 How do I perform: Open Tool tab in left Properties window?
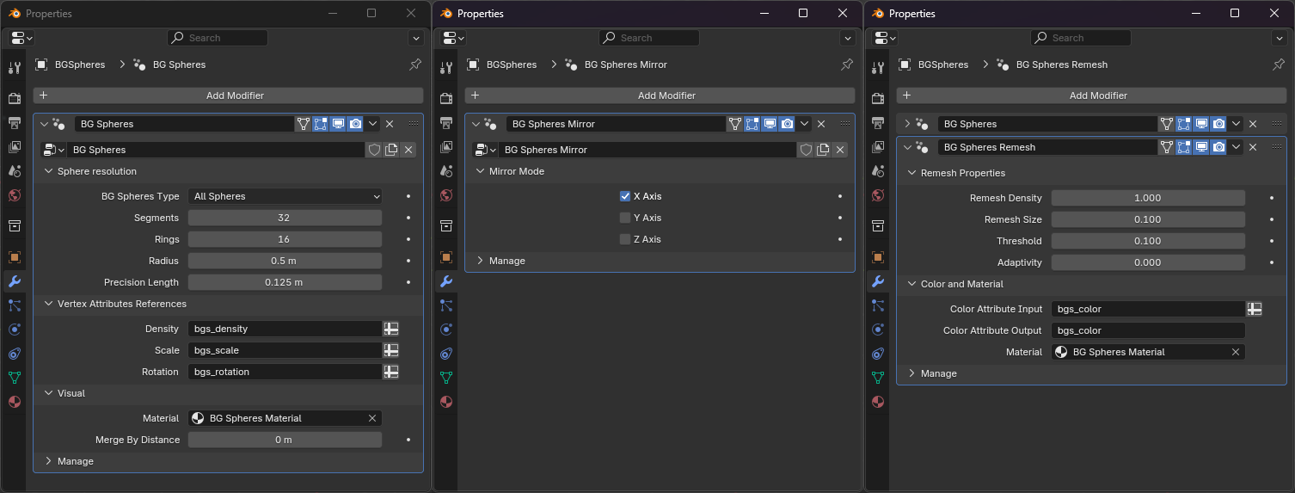tap(14, 67)
